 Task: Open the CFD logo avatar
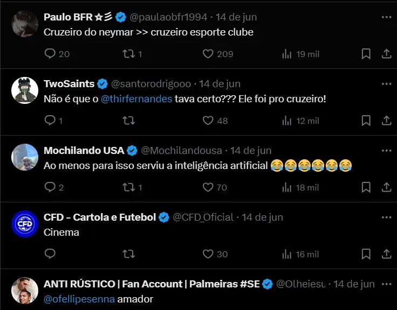[25, 223]
